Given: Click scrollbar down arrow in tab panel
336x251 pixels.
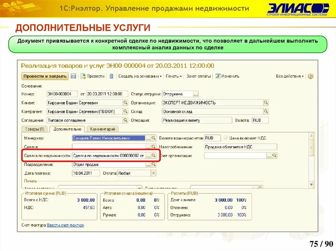Looking at the screenshot, I should [x=311, y=185].
